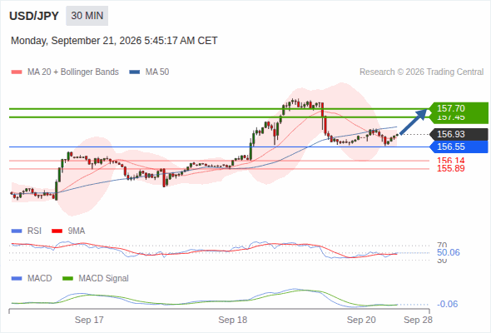Click the MACD Signal legend swatch
The width and height of the screenshot is (491, 333).
pos(67,279)
